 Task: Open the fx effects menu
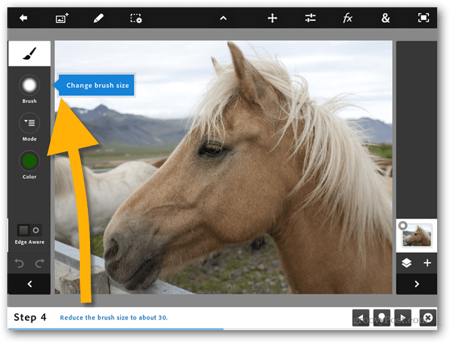348,19
